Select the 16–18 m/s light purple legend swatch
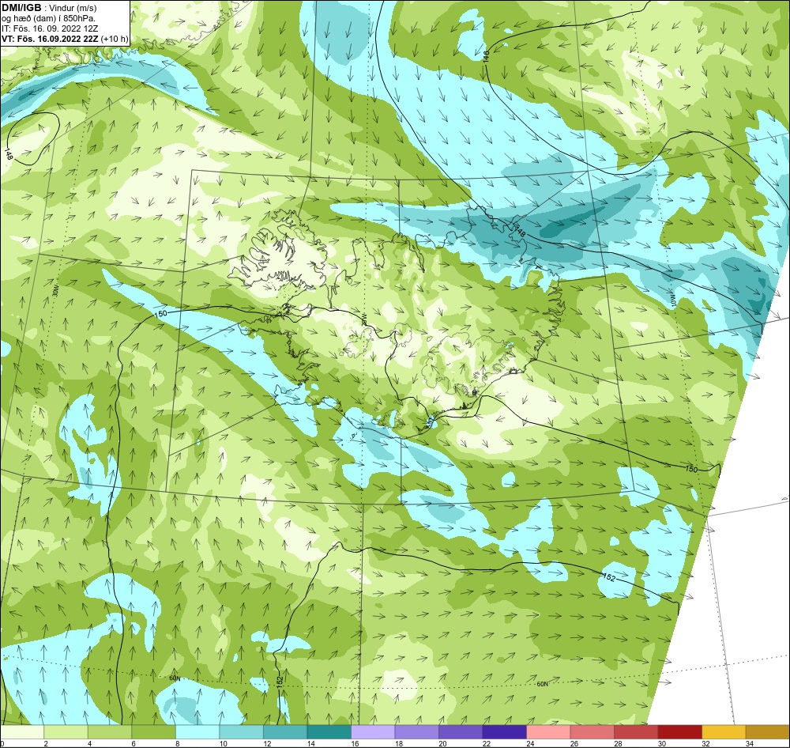 (373, 731)
